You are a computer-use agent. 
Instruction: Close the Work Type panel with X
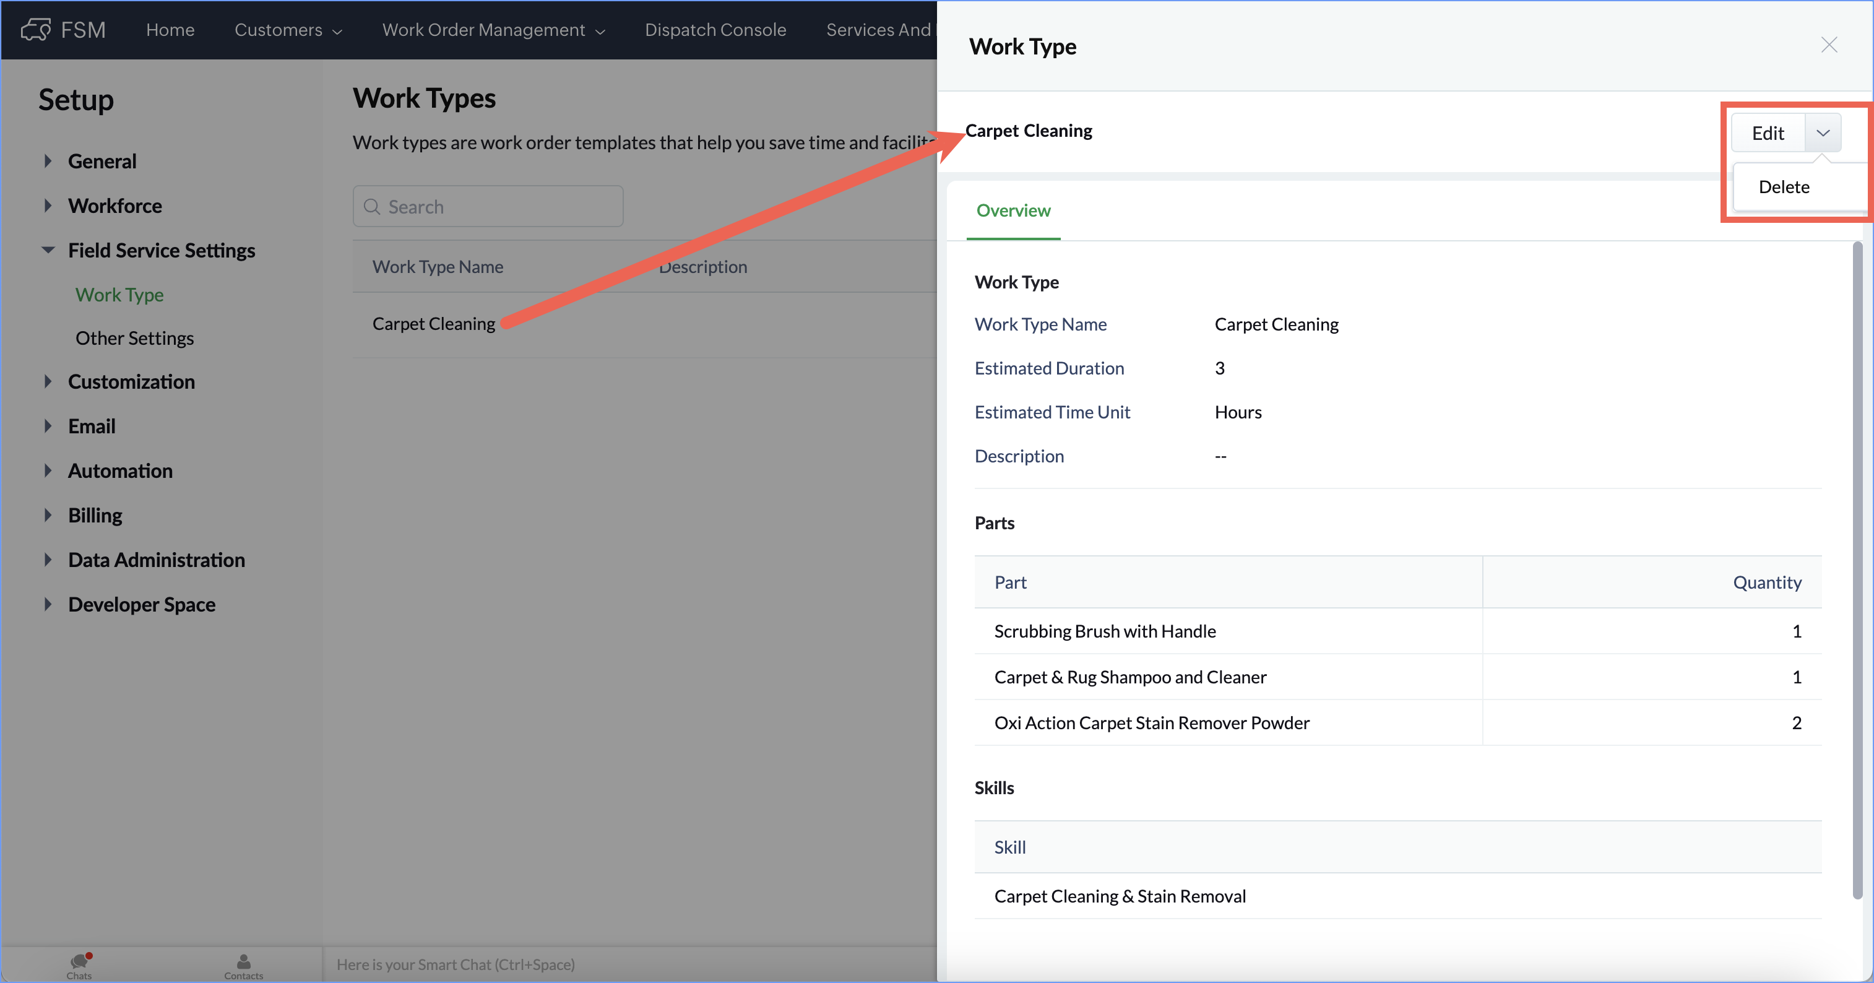[x=1828, y=45]
